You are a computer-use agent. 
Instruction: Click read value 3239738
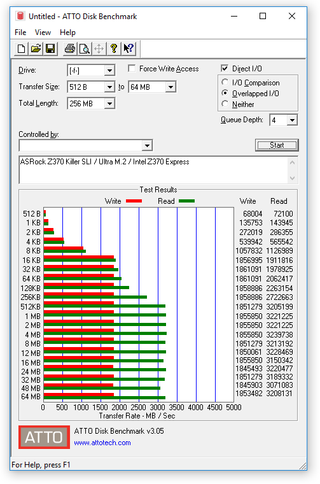(x=279, y=334)
